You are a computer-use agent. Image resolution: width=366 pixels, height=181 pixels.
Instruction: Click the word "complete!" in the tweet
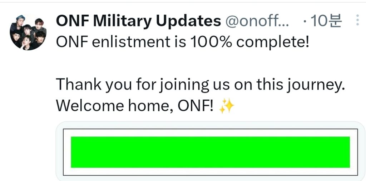272,42
